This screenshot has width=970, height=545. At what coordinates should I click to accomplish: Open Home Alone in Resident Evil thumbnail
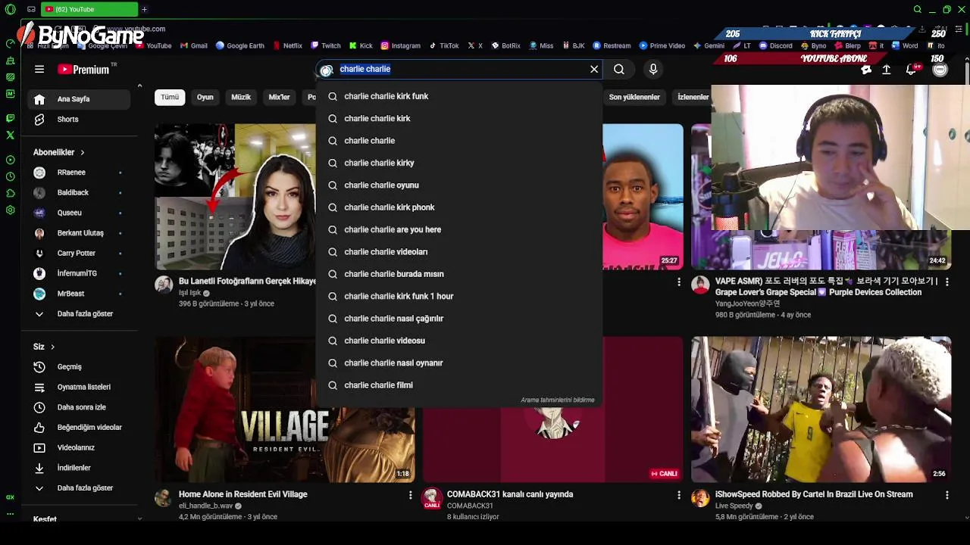click(285, 409)
